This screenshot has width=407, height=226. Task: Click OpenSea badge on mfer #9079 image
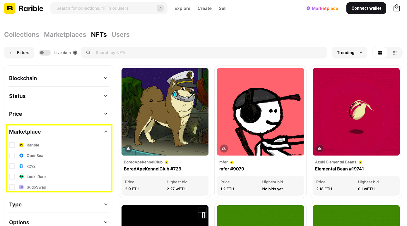pyautogui.click(x=224, y=149)
